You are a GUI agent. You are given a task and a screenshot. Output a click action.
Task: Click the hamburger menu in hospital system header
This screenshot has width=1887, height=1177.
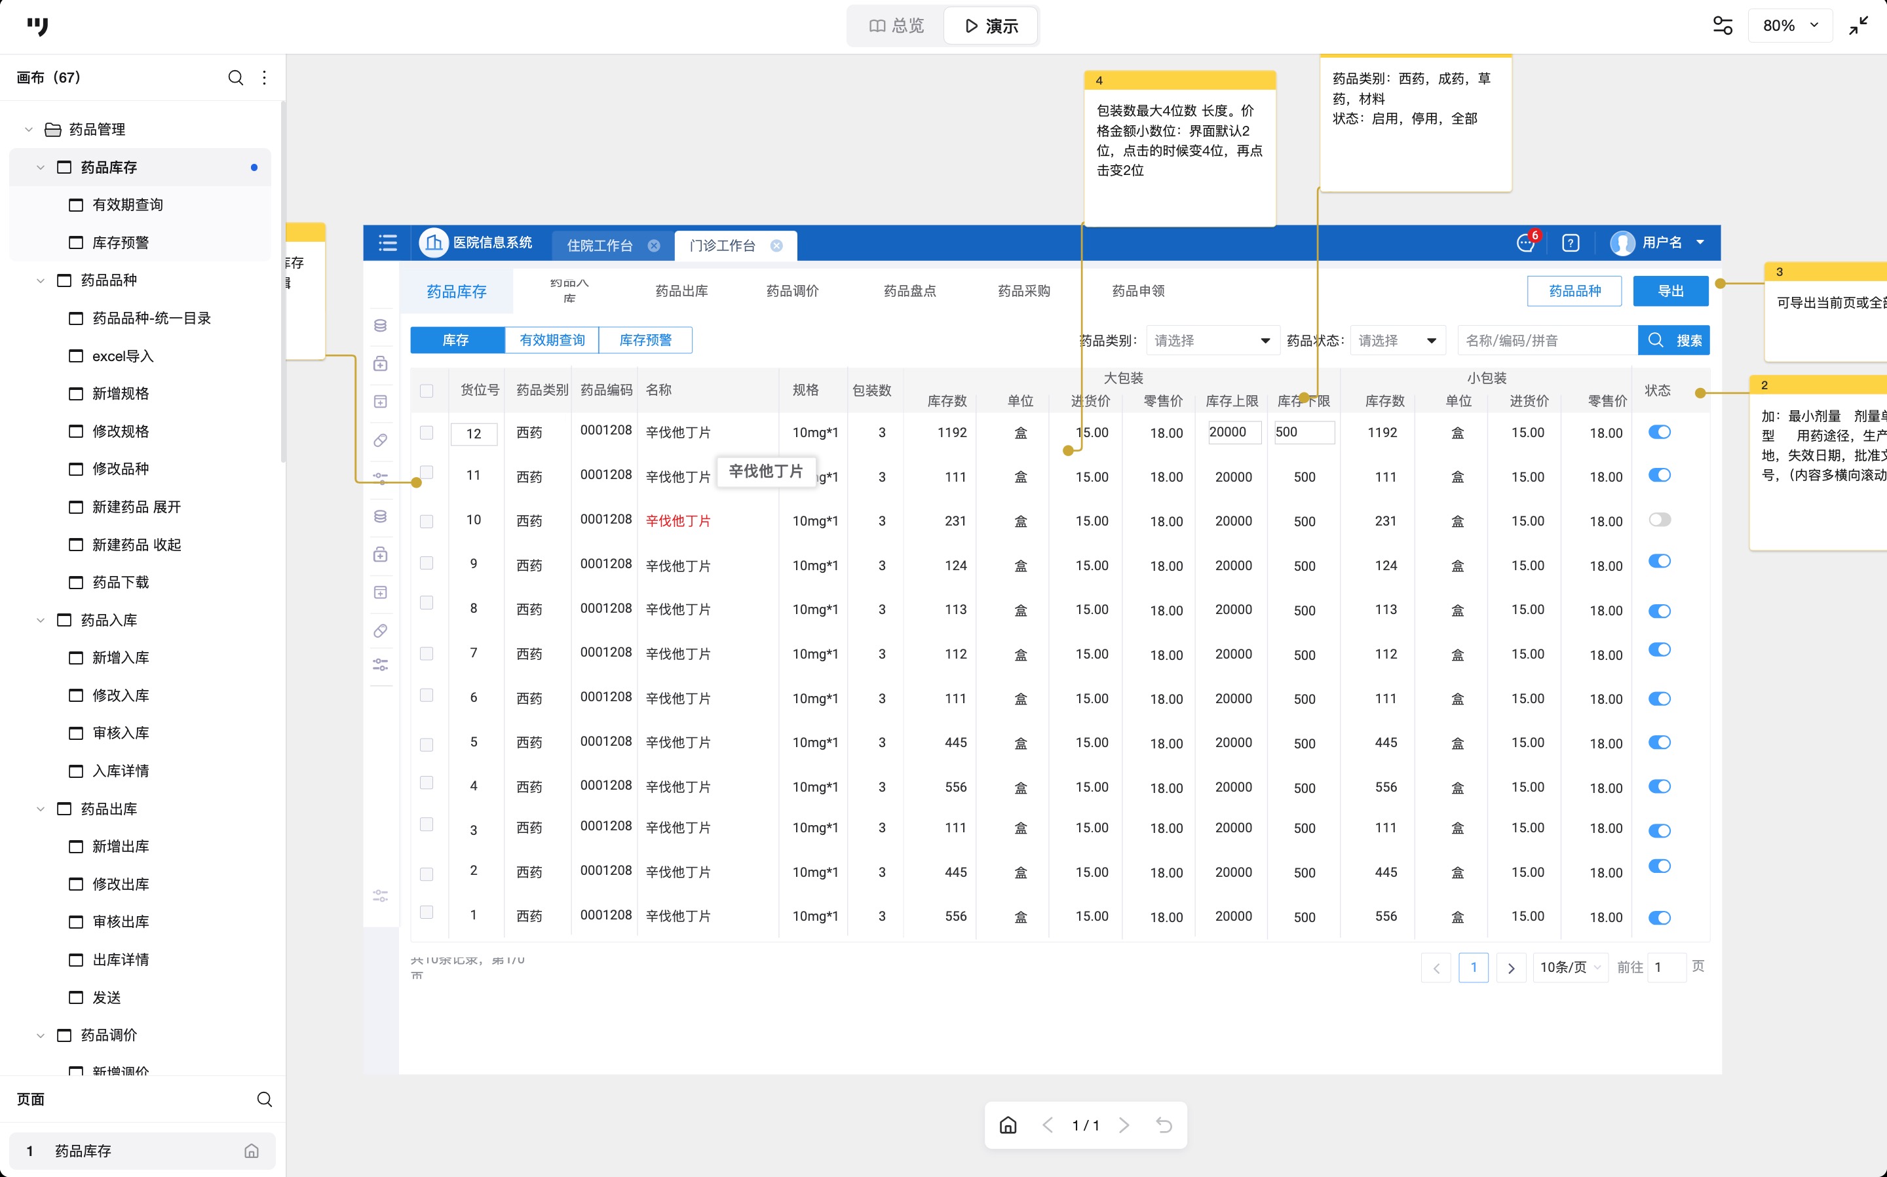pyautogui.click(x=387, y=243)
